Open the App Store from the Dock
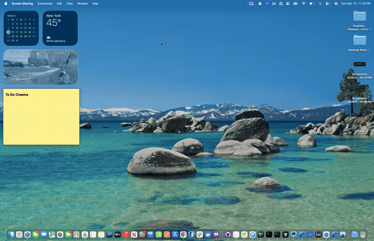Screen dimensions: 374x241 (x=175, y=235)
